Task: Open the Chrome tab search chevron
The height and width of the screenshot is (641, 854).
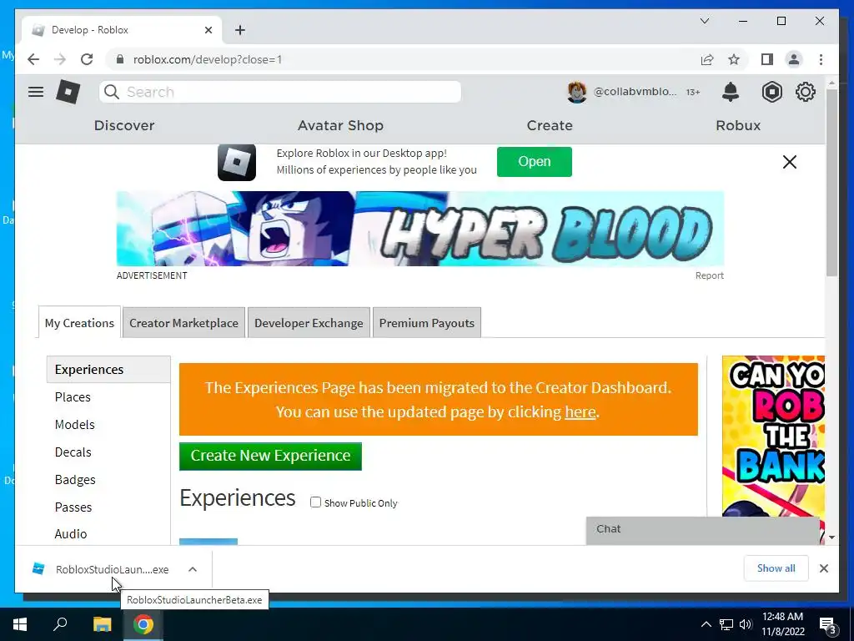Action: (704, 21)
